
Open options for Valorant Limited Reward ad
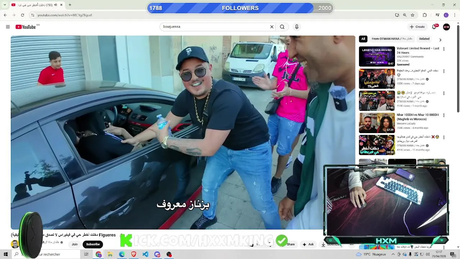click(444, 49)
